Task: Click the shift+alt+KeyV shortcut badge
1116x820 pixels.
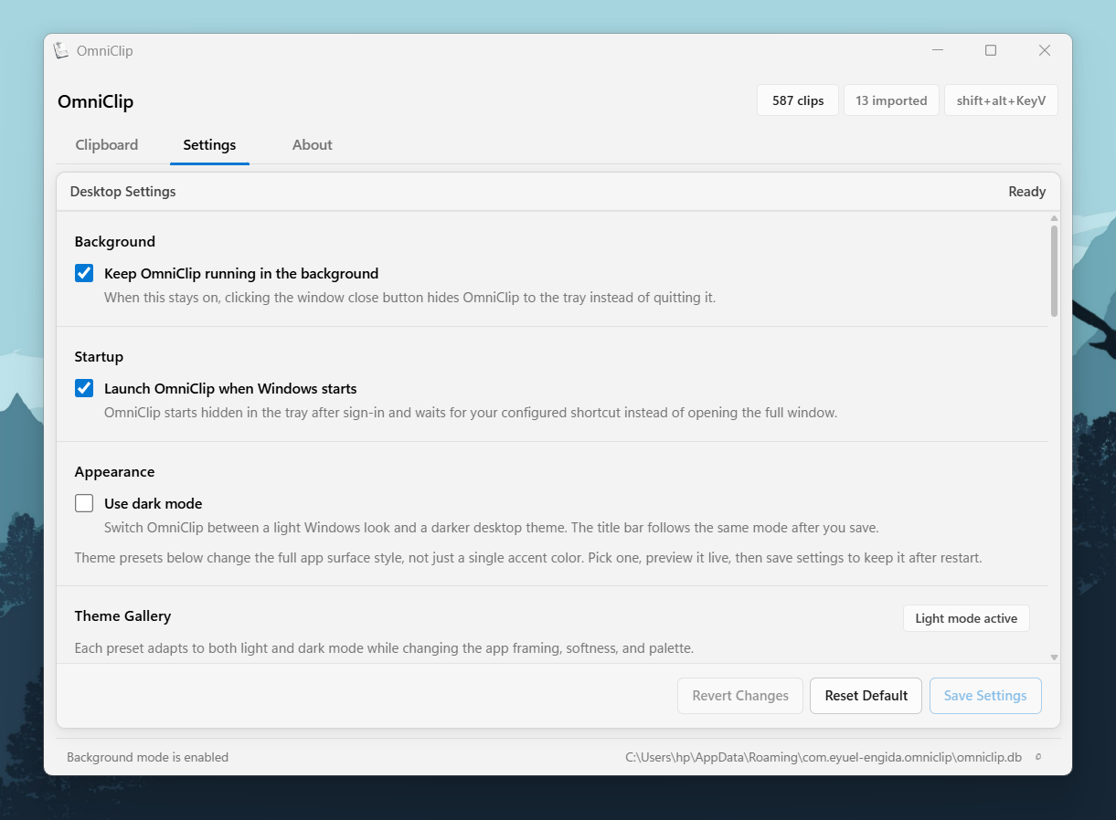Action: tap(1001, 100)
